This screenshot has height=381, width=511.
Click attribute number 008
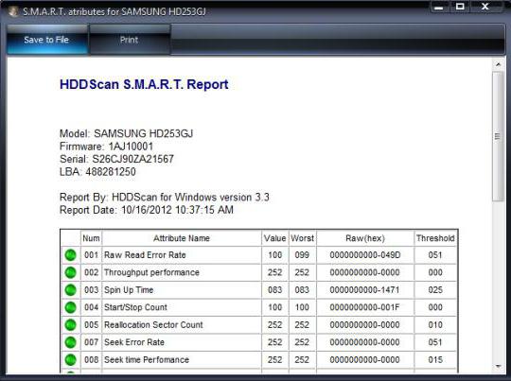(91, 360)
